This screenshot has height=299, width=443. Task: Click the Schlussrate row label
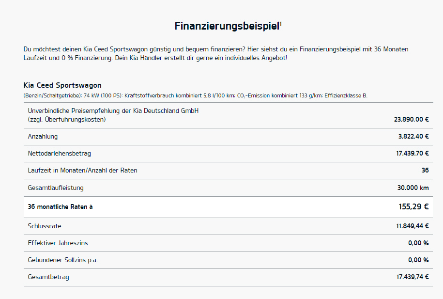[45, 226]
